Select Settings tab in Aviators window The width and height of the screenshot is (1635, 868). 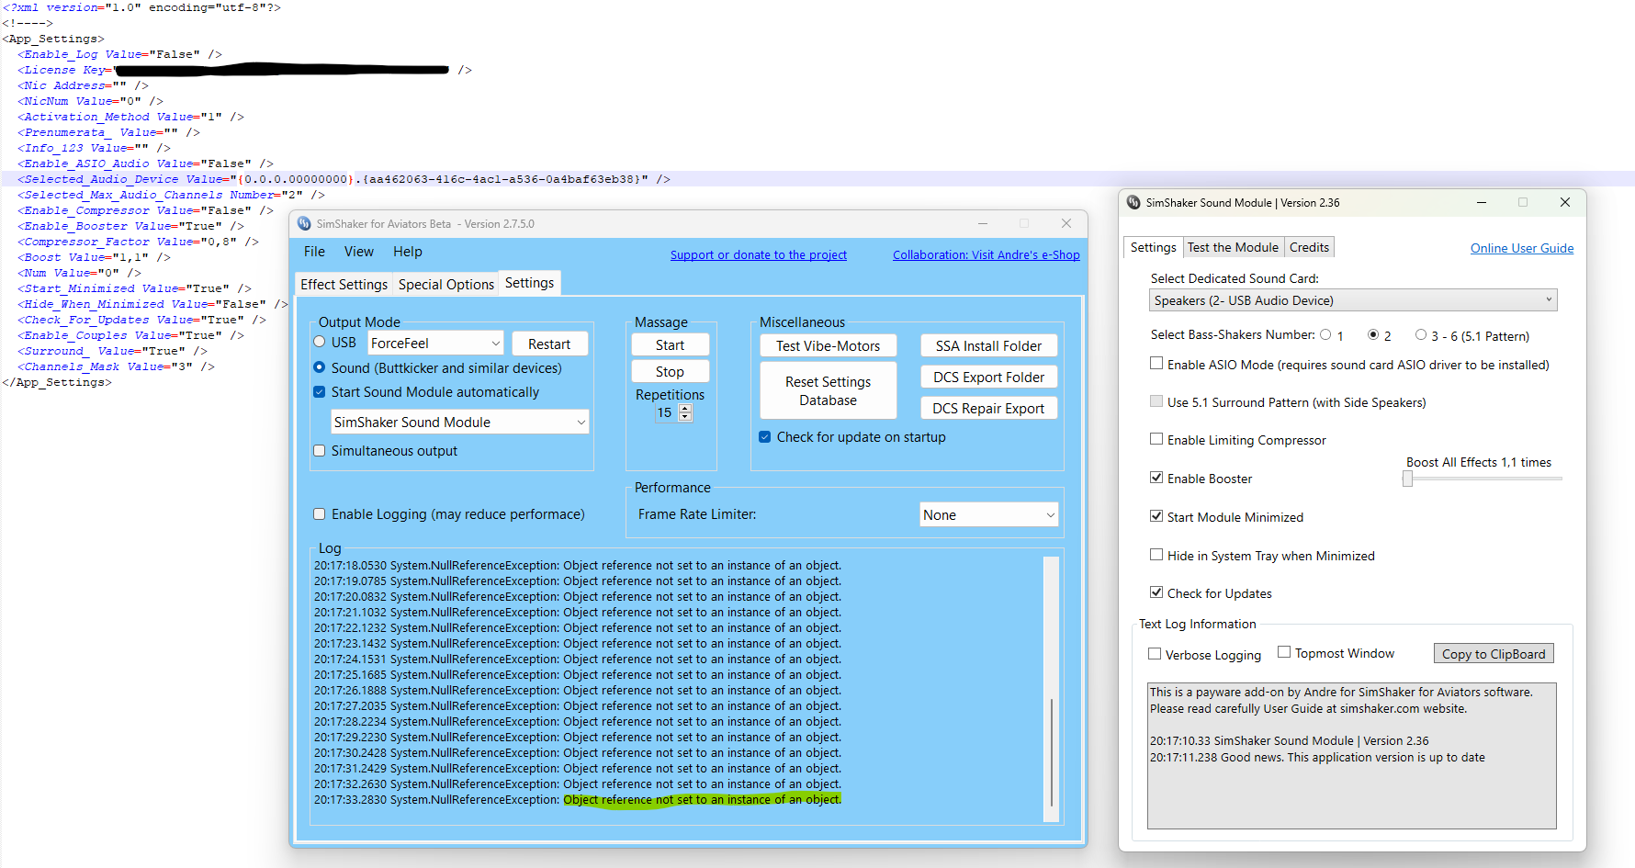click(530, 283)
